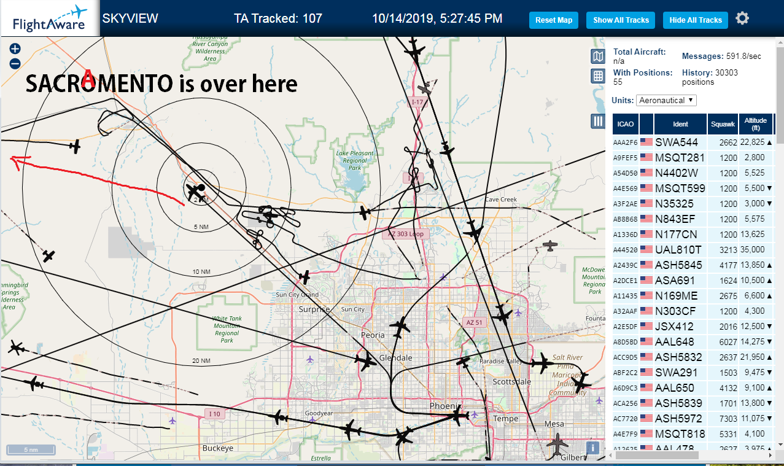Select the N843EF row
Image resolution: width=784 pixels, height=466 pixels.
pos(693,219)
